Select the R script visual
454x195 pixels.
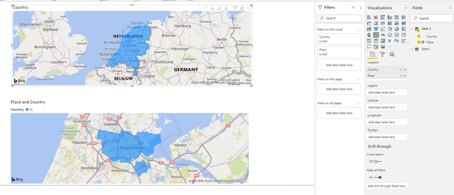[390, 41]
